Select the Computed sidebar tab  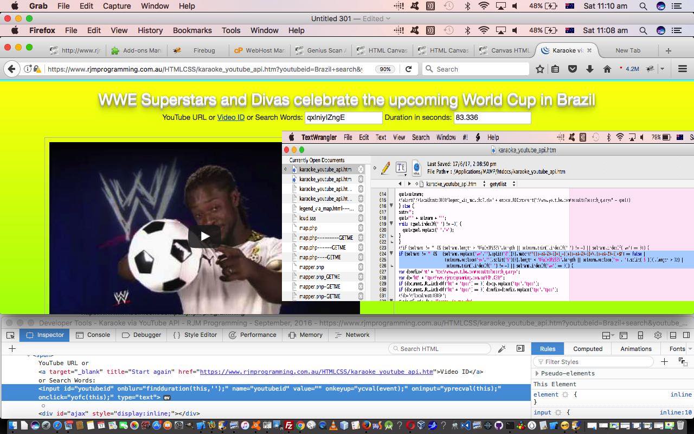(x=588, y=349)
